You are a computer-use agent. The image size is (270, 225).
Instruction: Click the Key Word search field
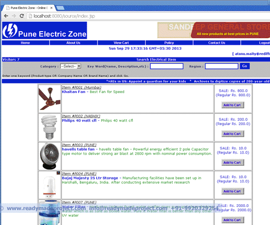(x=167, y=66)
